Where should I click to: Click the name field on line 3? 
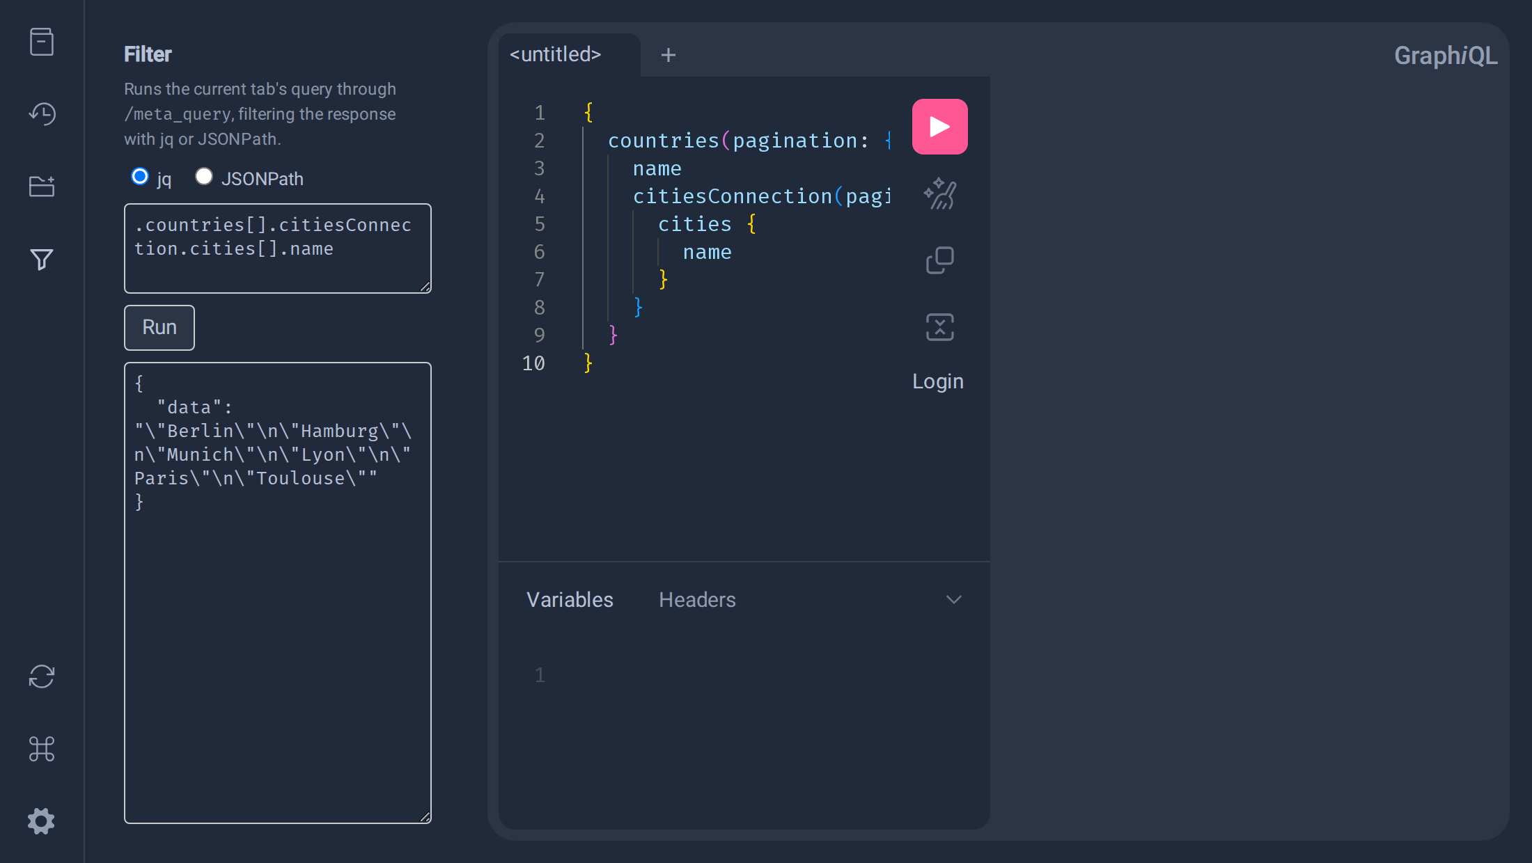pyautogui.click(x=657, y=168)
